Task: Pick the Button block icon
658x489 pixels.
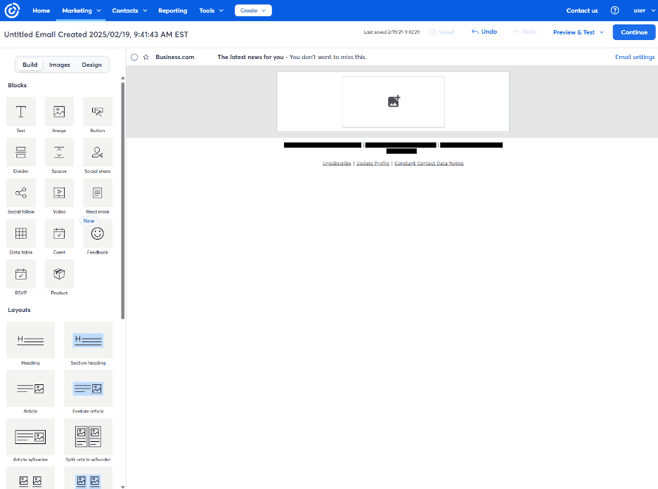Action: click(98, 112)
